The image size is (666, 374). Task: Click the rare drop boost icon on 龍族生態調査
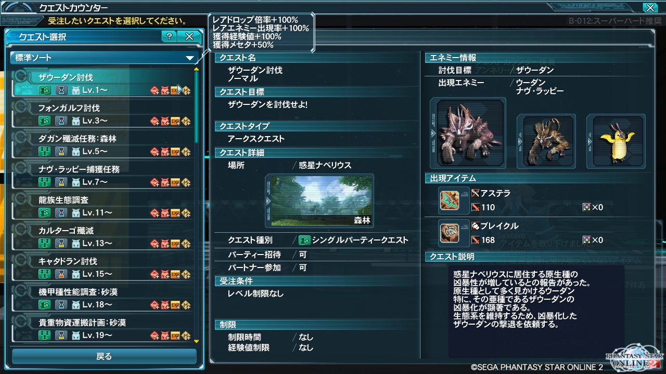click(155, 213)
